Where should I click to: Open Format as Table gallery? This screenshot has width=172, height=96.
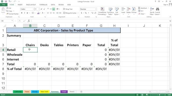[110, 11]
